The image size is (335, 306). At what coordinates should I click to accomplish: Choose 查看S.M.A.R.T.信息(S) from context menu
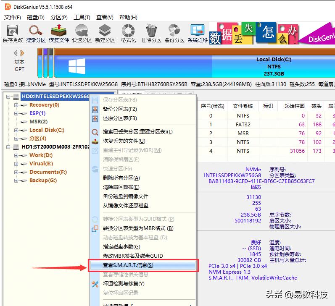(x=128, y=265)
